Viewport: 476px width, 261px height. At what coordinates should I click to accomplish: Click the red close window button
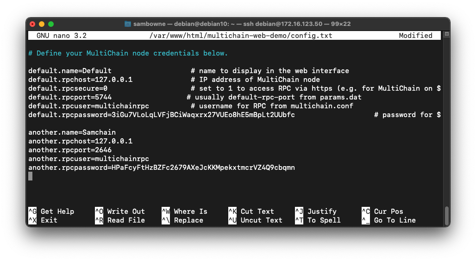click(x=32, y=24)
